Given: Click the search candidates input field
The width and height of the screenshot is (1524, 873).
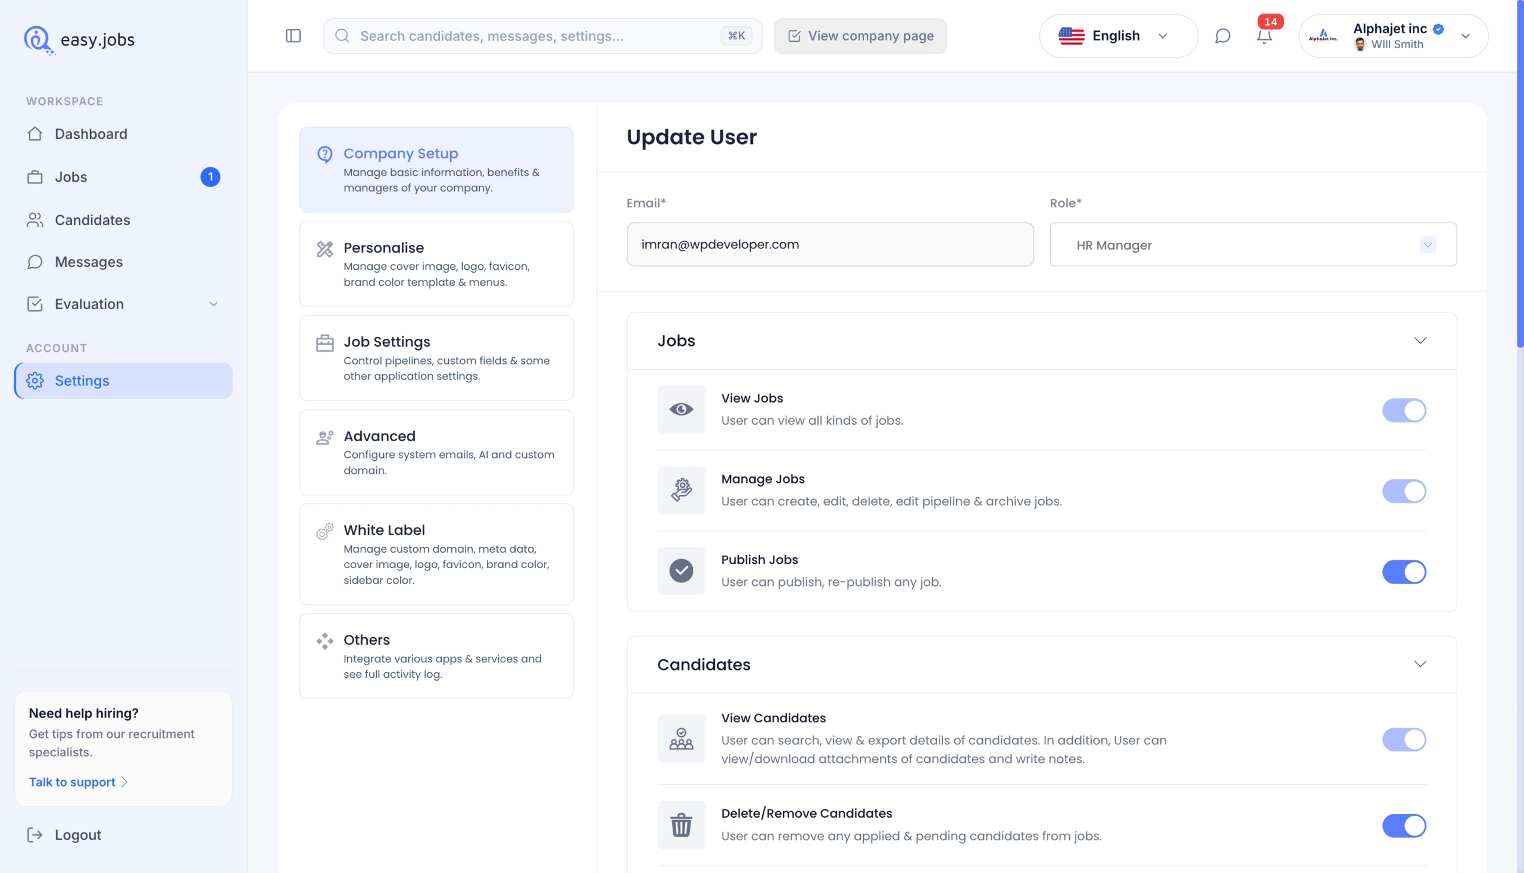Looking at the screenshot, I should click(x=542, y=36).
